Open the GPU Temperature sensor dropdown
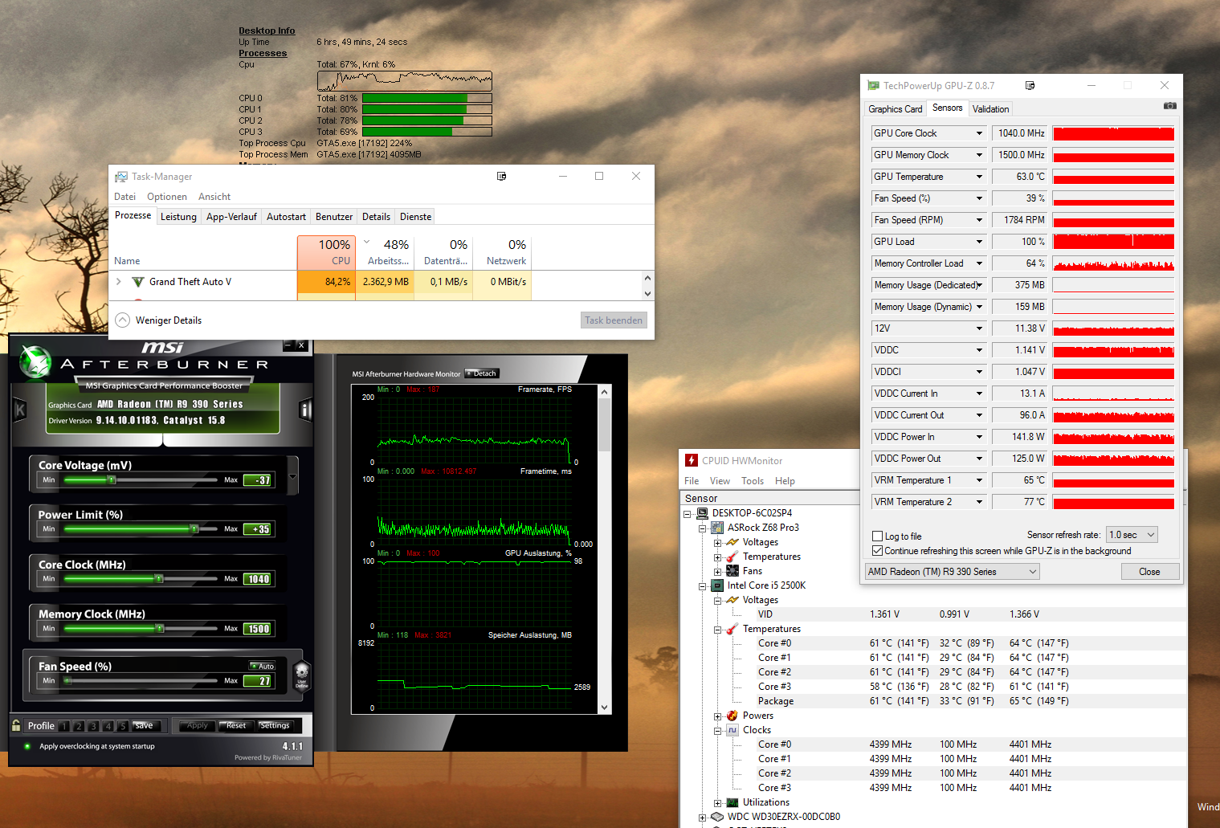Viewport: 1220px width, 828px height. (979, 177)
